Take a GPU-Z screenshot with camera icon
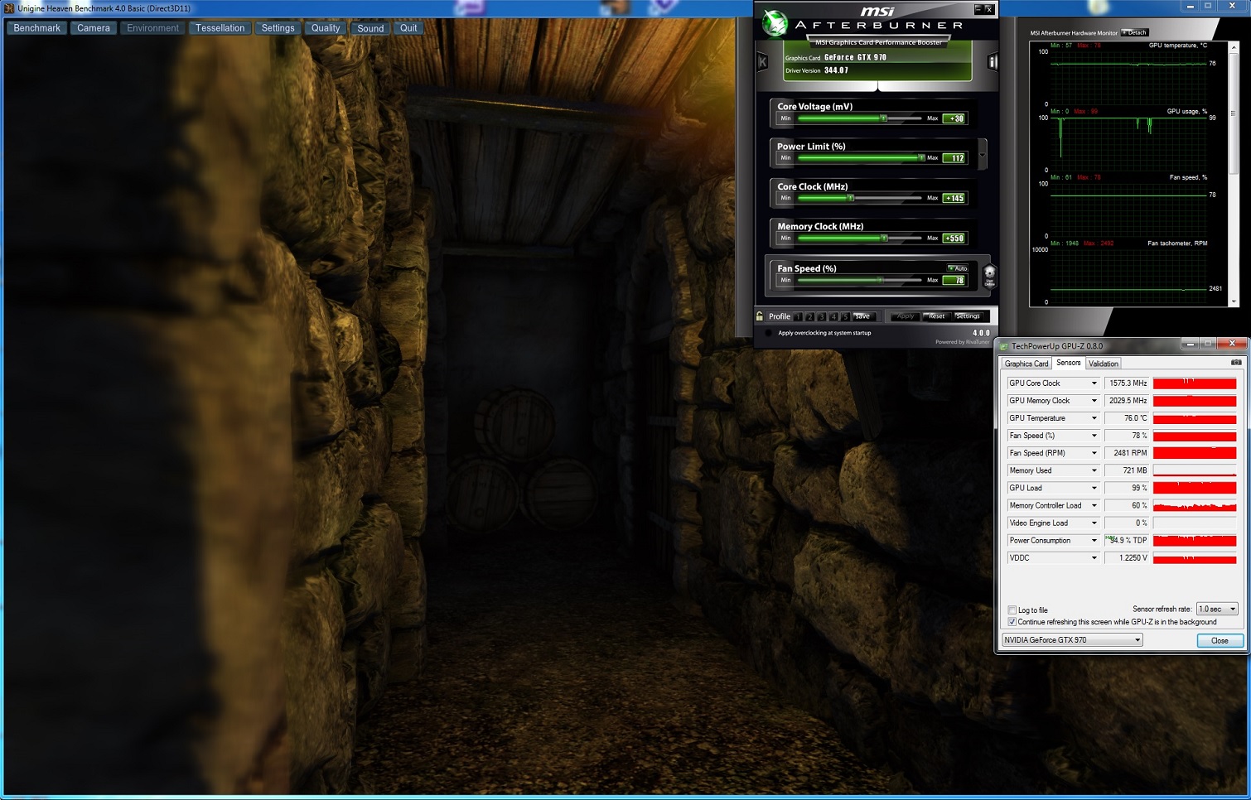 click(1236, 363)
